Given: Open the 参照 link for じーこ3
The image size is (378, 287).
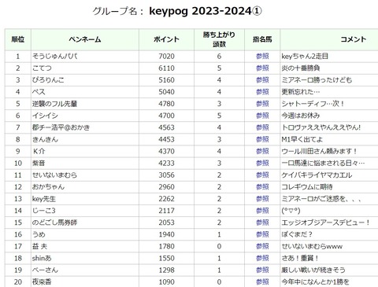Looking at the screenshot, I should pyautogui.click(x=262, y=211).
